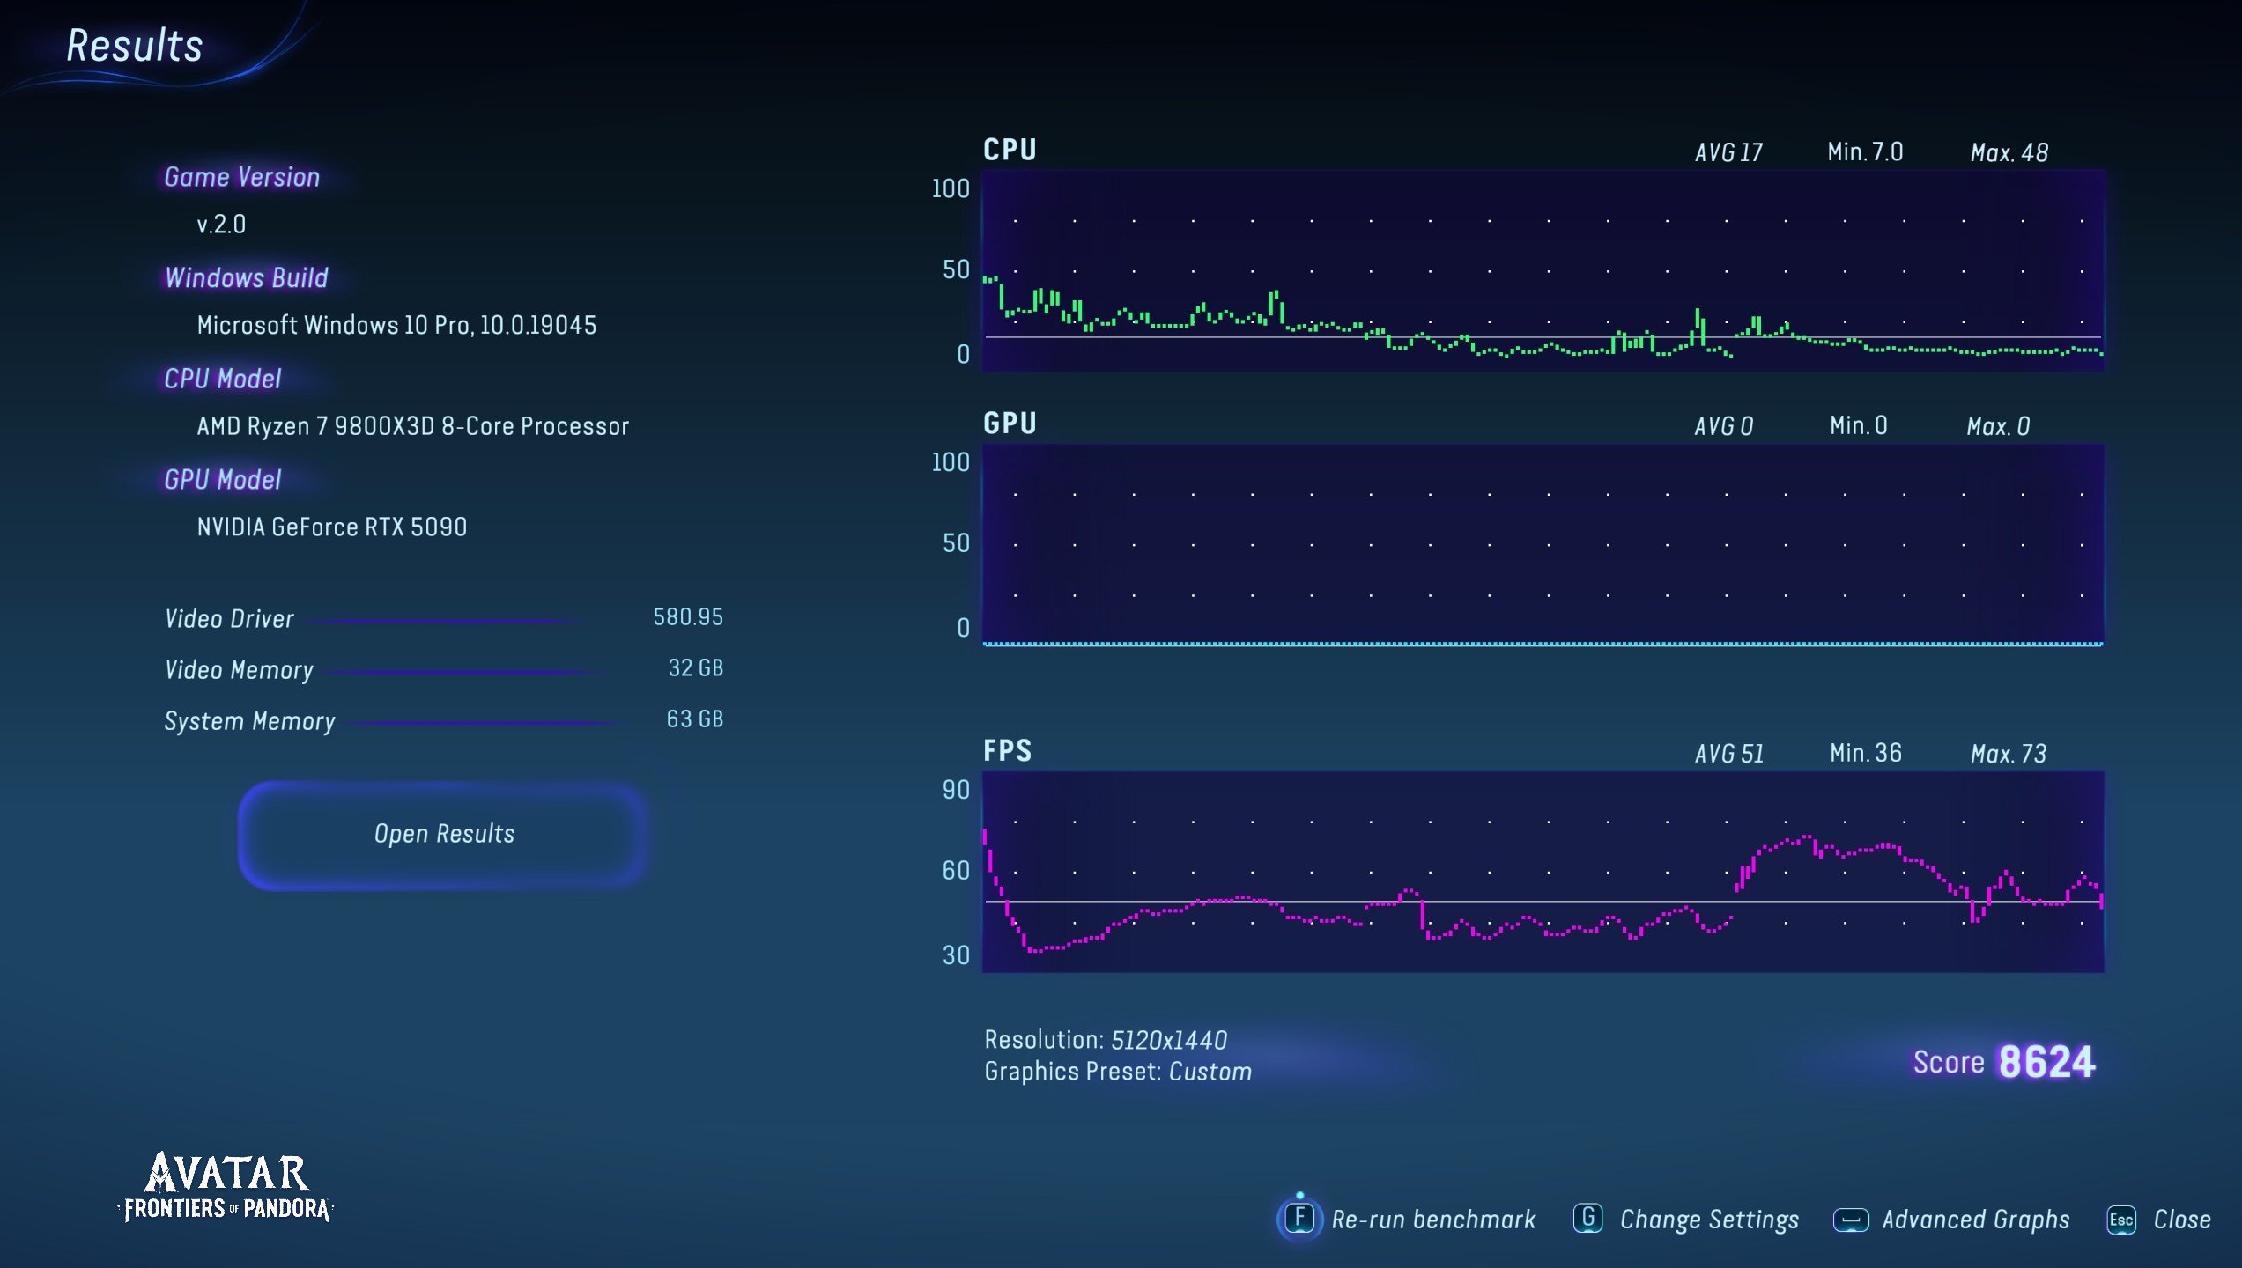Click the spacebar key icon near Advanced Graphs
2242x1268 pixels.
coord(1850,1220)
